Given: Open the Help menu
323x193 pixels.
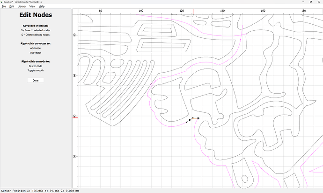Looking at the screenshot, I should (41, 7).
